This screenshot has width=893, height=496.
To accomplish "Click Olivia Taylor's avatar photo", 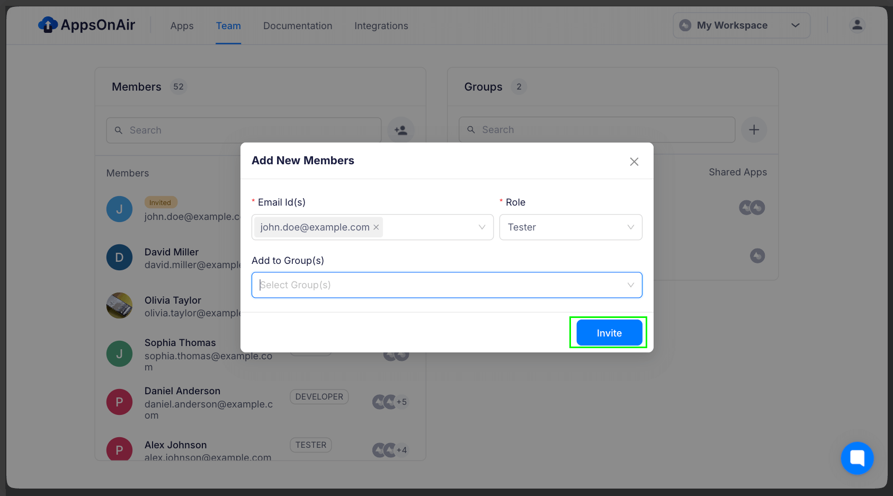I will 119,306.
